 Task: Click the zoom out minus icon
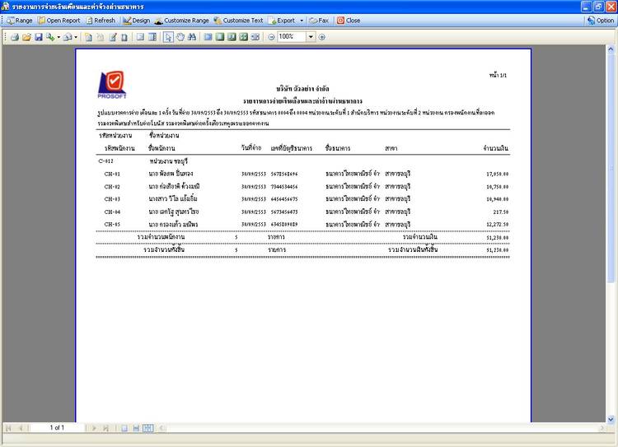(x=271, y=37)
